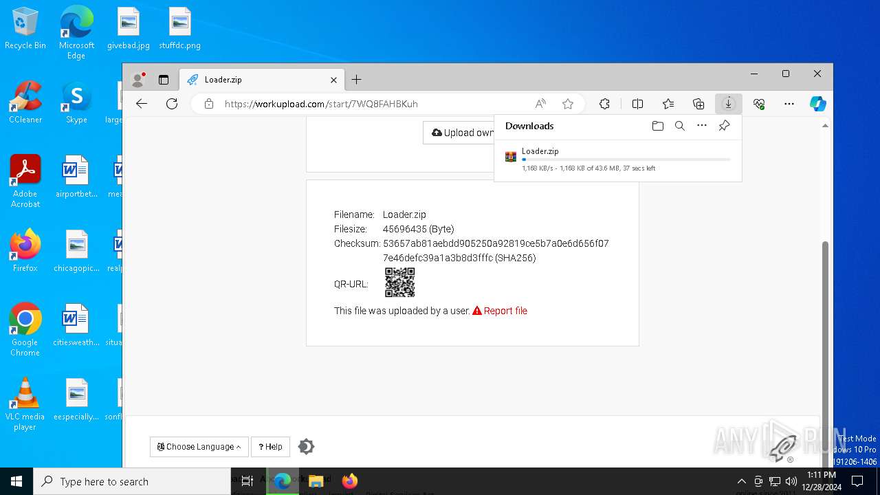Select the Skype desktop shortcut
This screenshot has height=495, width=880.
[x=76, y=102]
